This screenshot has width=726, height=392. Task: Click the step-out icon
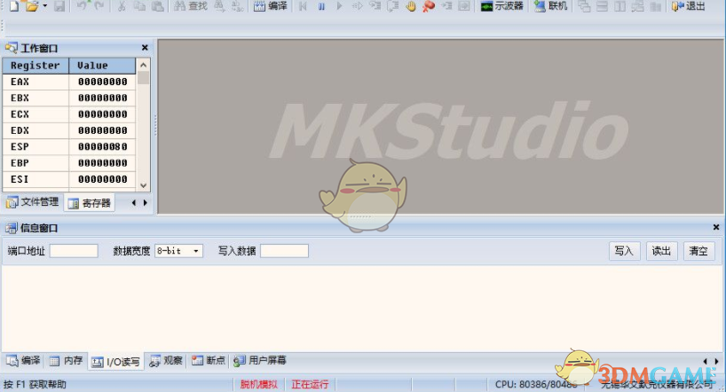392,6
